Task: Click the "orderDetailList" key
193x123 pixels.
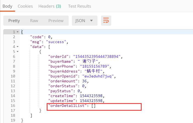Action: (68, 106)
